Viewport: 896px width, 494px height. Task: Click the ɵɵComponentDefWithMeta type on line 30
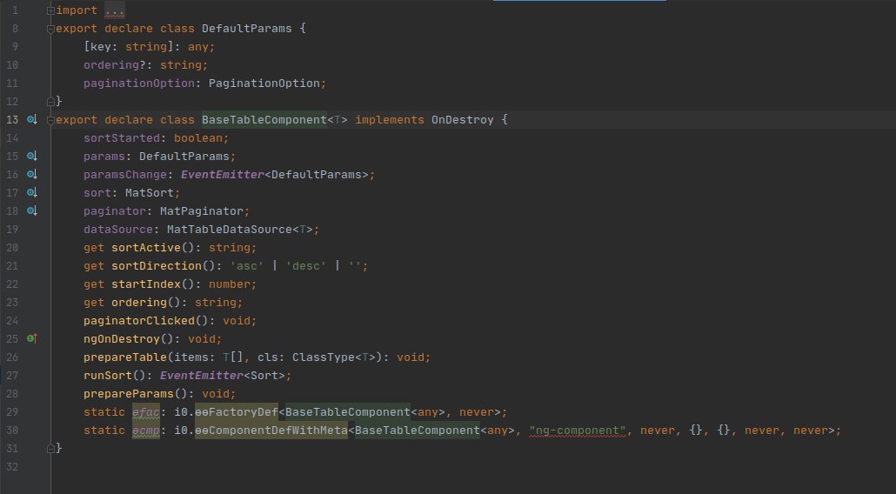[x=271, y=431]
